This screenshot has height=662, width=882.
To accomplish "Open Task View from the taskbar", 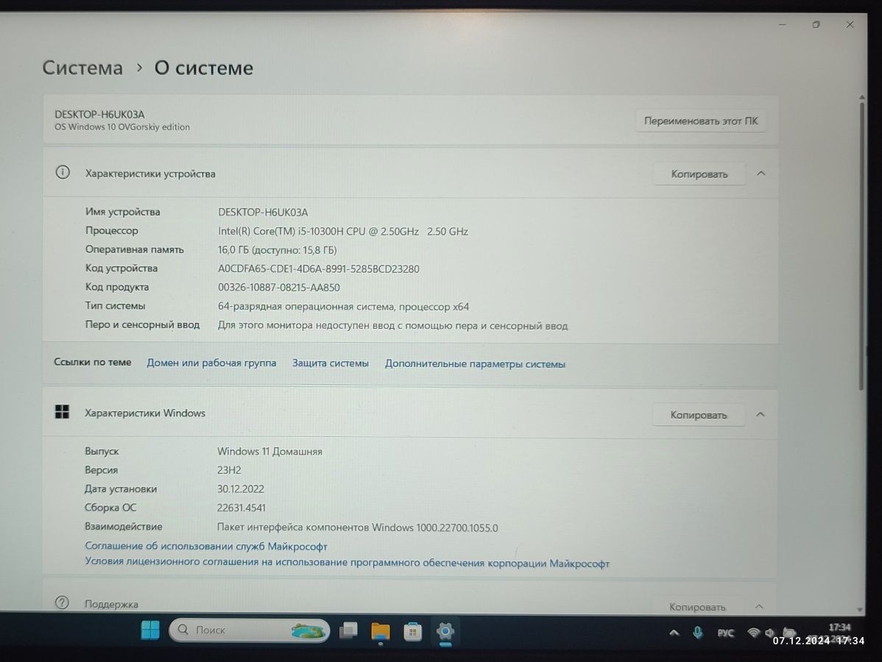I will pyautogui.click(x=349, y=630).
